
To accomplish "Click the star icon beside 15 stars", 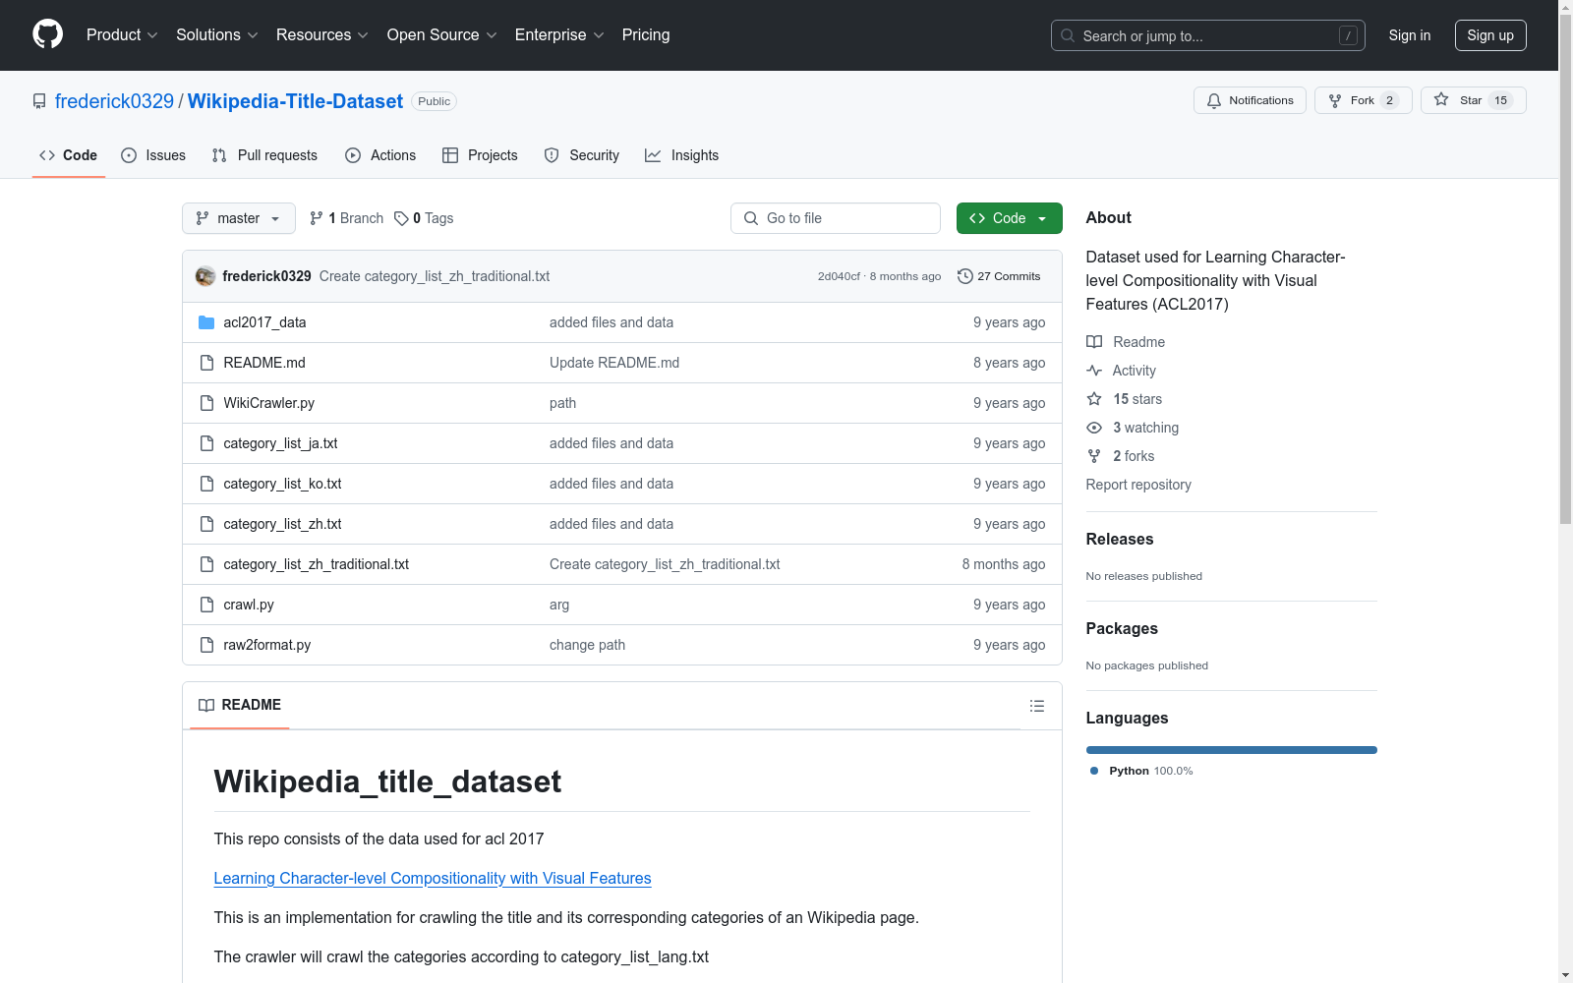I will pos(1094,399).
